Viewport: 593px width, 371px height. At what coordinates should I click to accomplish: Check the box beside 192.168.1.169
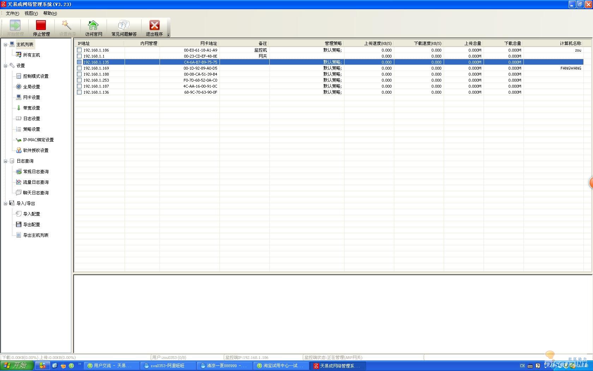(79, 68)
